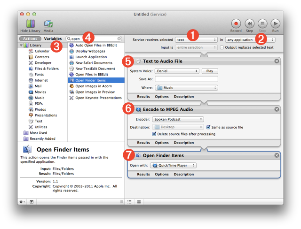Viewport: 301px width, 229px height.
Task: Open the 'any application' dropdown
Action: click(250, 39)
